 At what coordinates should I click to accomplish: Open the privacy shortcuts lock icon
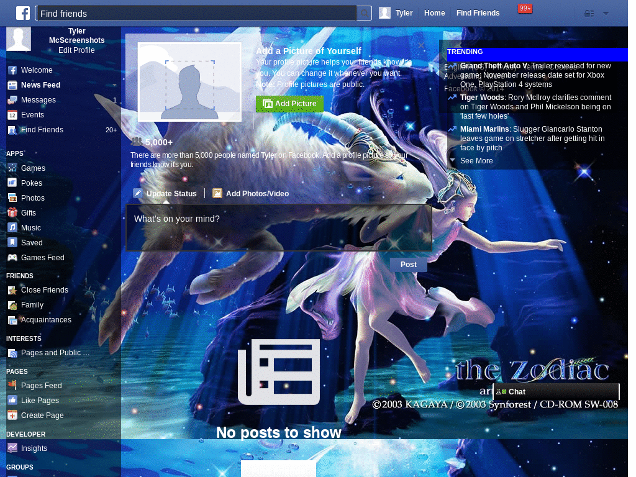(589, 14)
